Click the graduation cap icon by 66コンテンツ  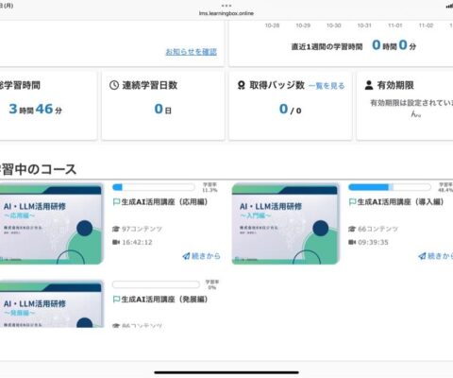coord(352,229)
